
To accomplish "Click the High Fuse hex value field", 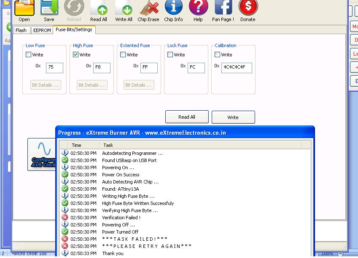I will 102,67.
